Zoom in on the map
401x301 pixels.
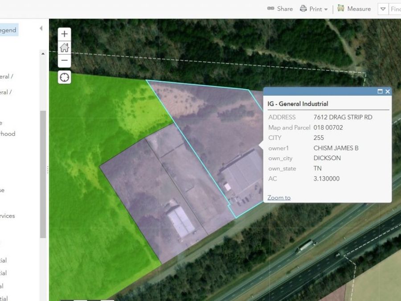(65, 34)
